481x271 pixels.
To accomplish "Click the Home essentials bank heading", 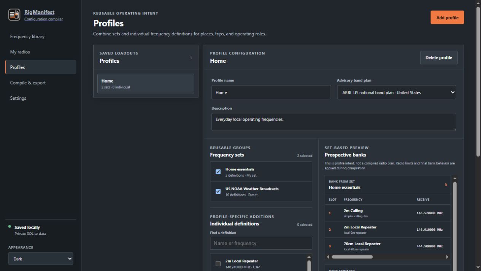I will tap(344, 187).
